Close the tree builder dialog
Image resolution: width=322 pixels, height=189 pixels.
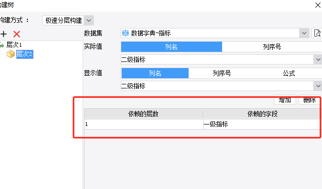[317, 5]
